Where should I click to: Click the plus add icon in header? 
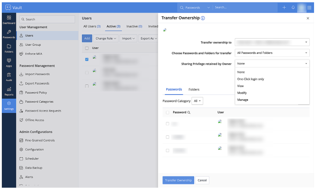coord(284,8)
